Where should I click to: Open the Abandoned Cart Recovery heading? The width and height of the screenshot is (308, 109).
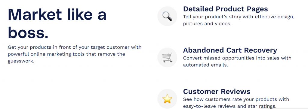[x=230, y=50]
